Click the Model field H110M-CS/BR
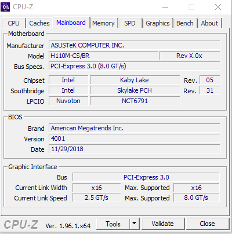Screen dimensions: 232x234 click(x=103, y=56)
